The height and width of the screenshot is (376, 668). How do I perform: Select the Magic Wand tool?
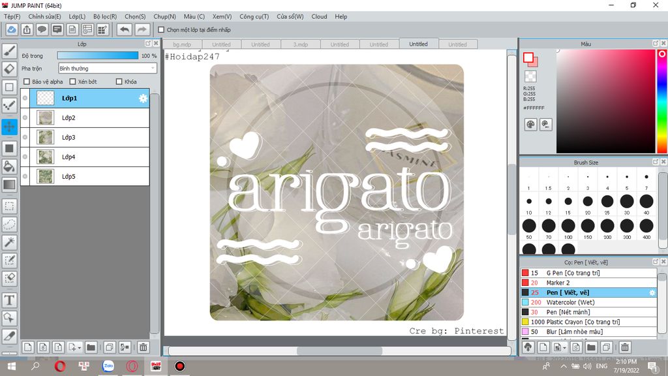pos(9,242)
